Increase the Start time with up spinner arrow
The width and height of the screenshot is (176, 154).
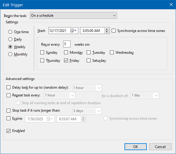[x=107, y=29]
